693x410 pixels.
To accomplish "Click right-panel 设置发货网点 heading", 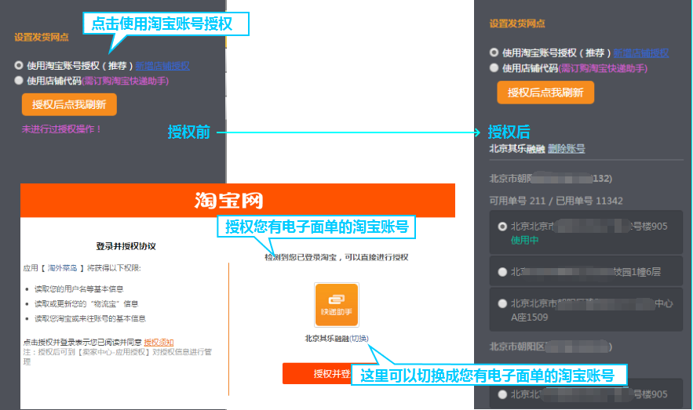I will pyautogui.click(x=517, y=24).
